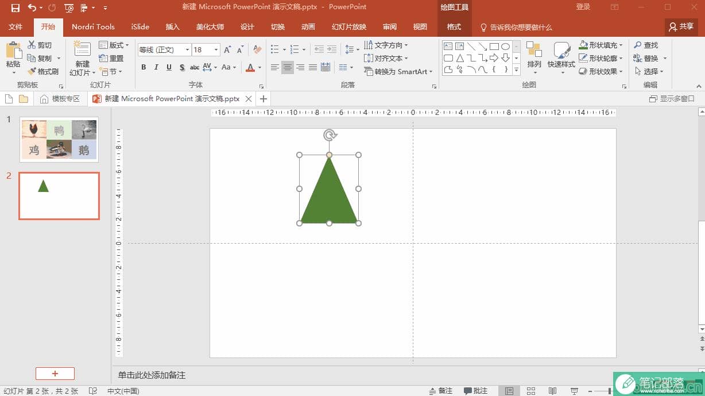Screen dimensions: 705x396
Task: Select the triangle shape in gallery
Action: pos(460,58)
